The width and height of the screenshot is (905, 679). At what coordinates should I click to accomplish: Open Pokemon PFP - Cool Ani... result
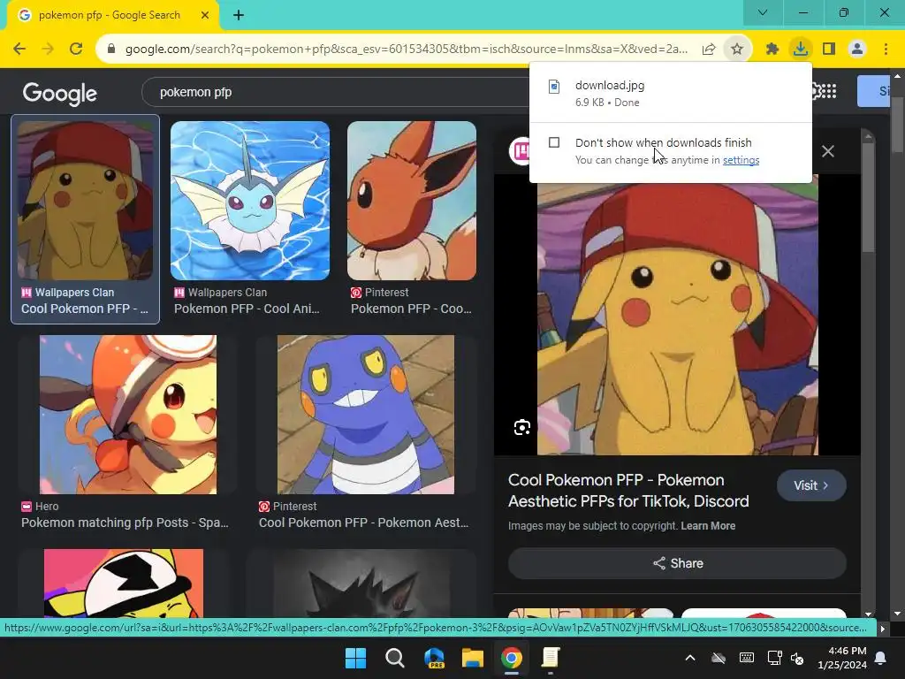[x=247, y=309]
